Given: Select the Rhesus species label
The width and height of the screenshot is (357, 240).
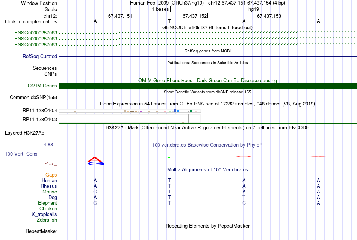Looking at the screenshot, I should coord(49,186).
